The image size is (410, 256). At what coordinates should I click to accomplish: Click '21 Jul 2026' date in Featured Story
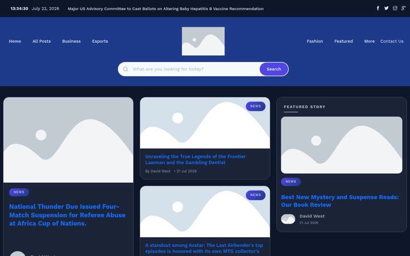click(309, 223)
